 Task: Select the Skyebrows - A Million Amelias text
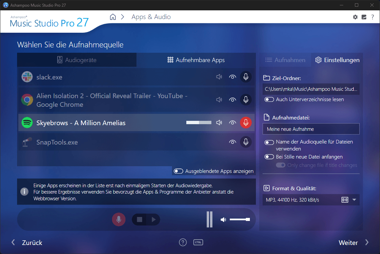[x=81, y=123]
